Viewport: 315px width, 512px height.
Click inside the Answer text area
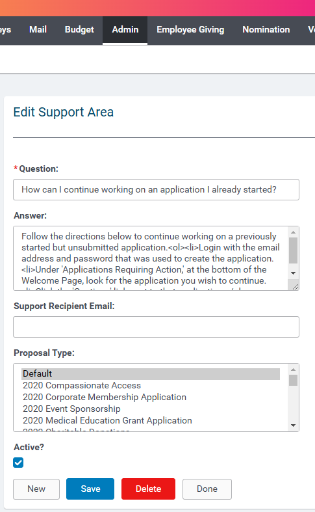(151, 258)
